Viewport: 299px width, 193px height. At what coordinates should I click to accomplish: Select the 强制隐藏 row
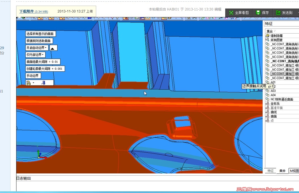[282, 36]
